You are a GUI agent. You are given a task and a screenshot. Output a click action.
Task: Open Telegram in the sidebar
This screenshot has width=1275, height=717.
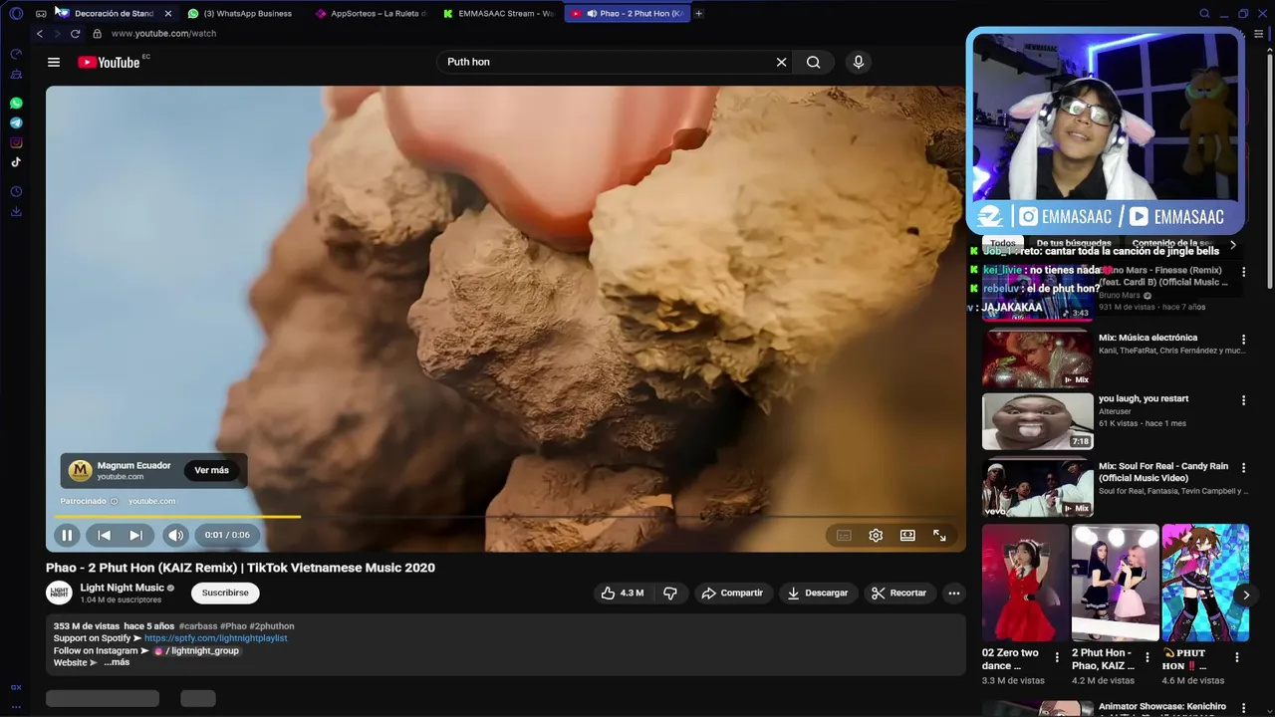click(x=16, y=122)
